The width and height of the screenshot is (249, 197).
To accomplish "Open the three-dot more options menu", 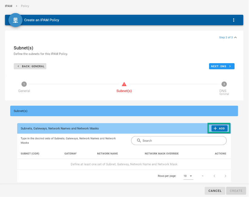I will 234,20.
